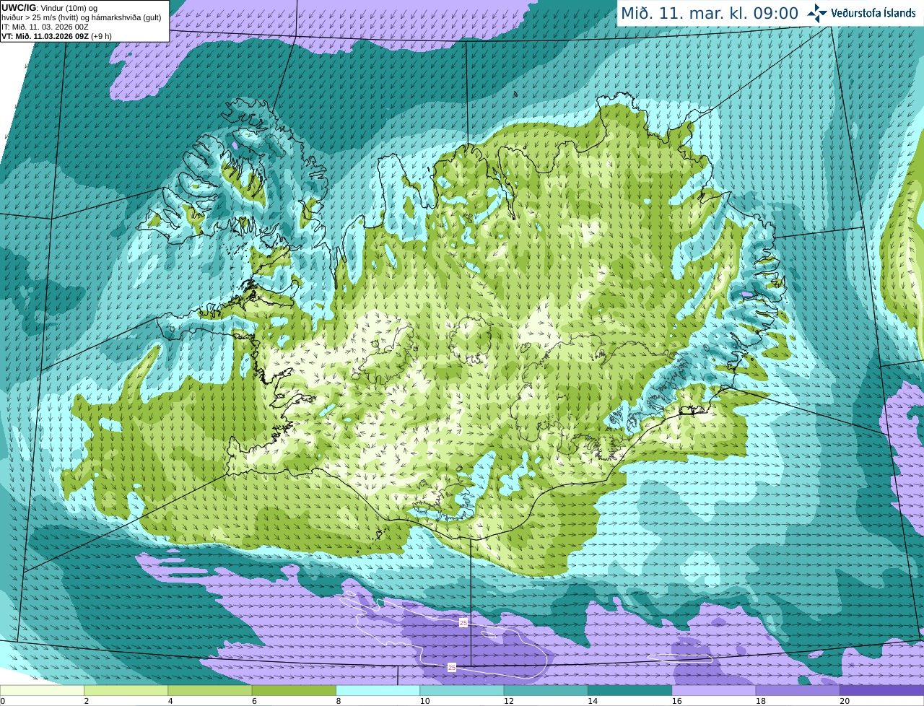Click the southern "25" gust contour label
The image size is (924, 706).
tap(452, 668)
